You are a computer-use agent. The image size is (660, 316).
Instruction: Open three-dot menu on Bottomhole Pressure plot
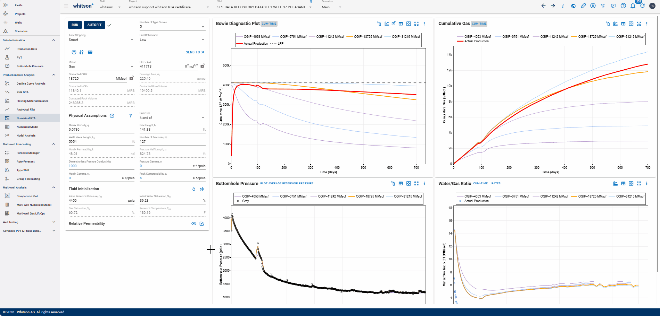coord(424,183)
